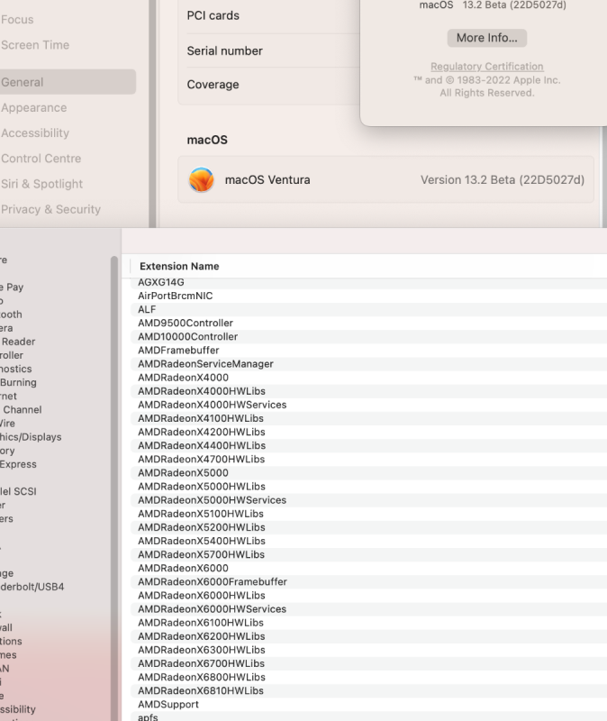
Task: Select the AMDRadeonX5200HWLibs row
Action: pos(368,527)
